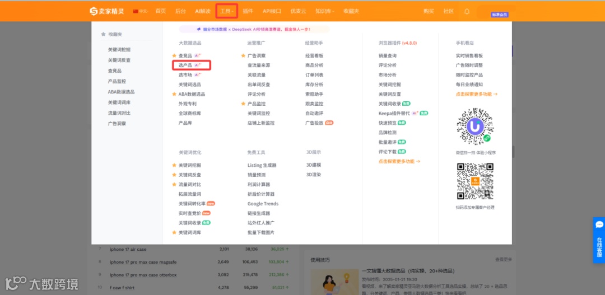Image resolution: width=605 pixels, height=295 pixels.
Task: Open 广告投放 under 经营助手
Action: (x=314, y=123)
